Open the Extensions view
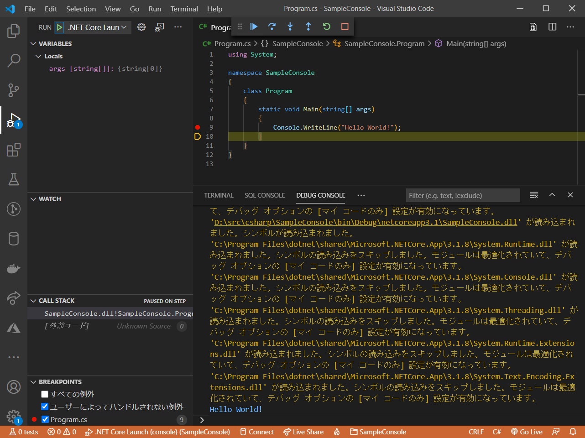This screenshot has width=585, height=438. point(14,150)
